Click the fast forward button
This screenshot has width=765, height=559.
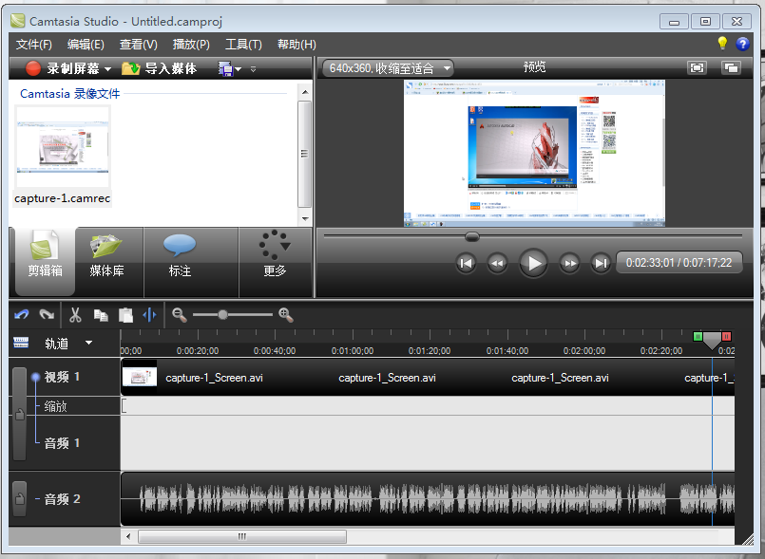pyautogui.click(x=569, y=263)
